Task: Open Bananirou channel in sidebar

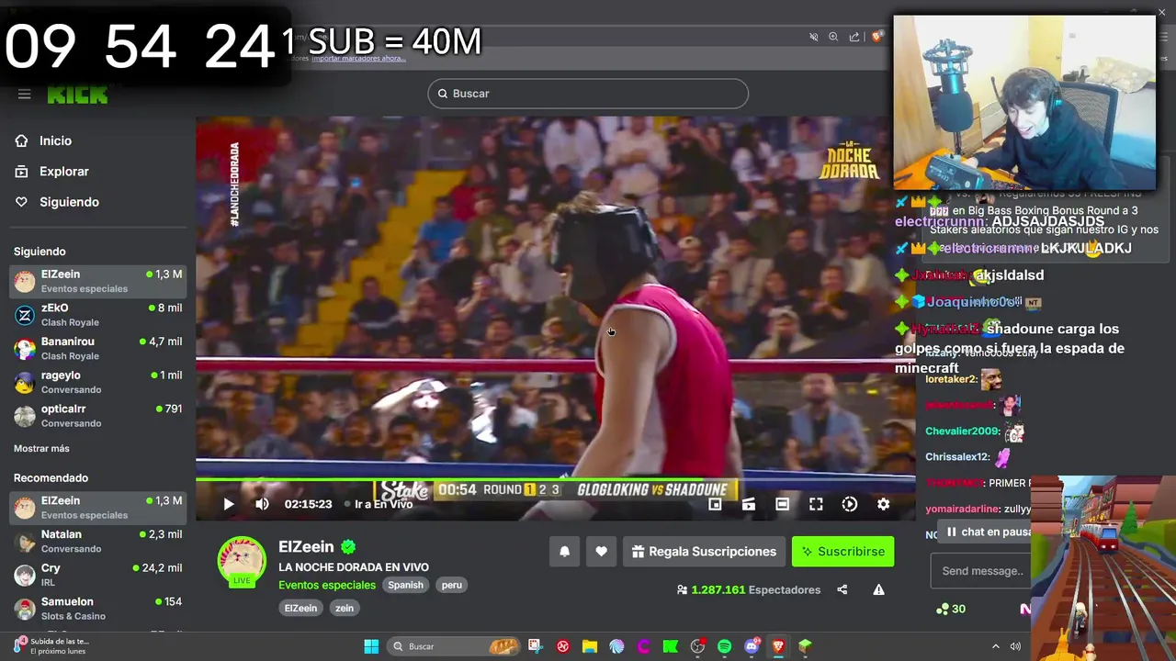Action: tap(97, 348)
